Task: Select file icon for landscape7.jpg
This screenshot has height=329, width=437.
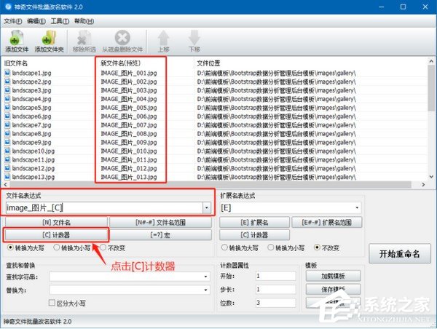Action: [7, 124]
